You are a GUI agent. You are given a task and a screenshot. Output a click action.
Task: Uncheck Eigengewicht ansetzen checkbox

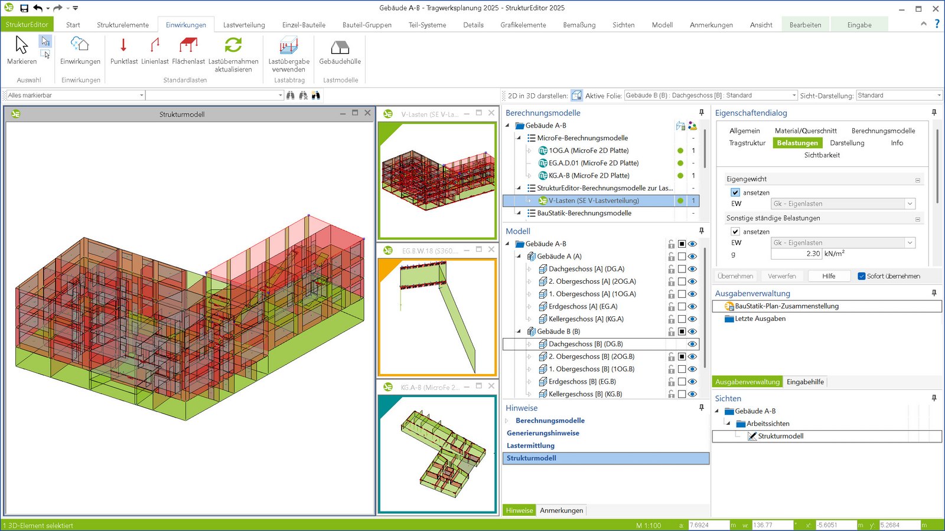(735, 192)
